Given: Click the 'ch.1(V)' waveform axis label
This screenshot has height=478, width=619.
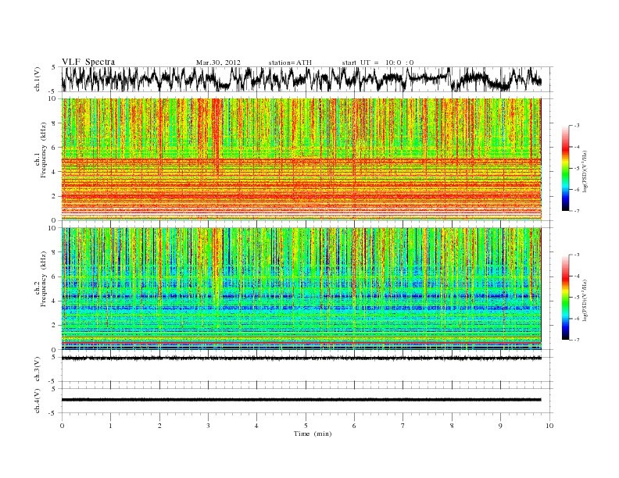Looking at the screenshot, I should [38, 80].
